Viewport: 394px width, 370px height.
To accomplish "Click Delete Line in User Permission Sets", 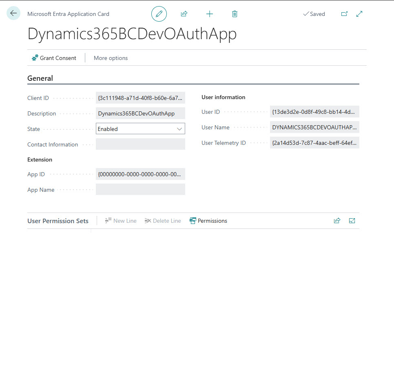I will [x=163, y=221].
